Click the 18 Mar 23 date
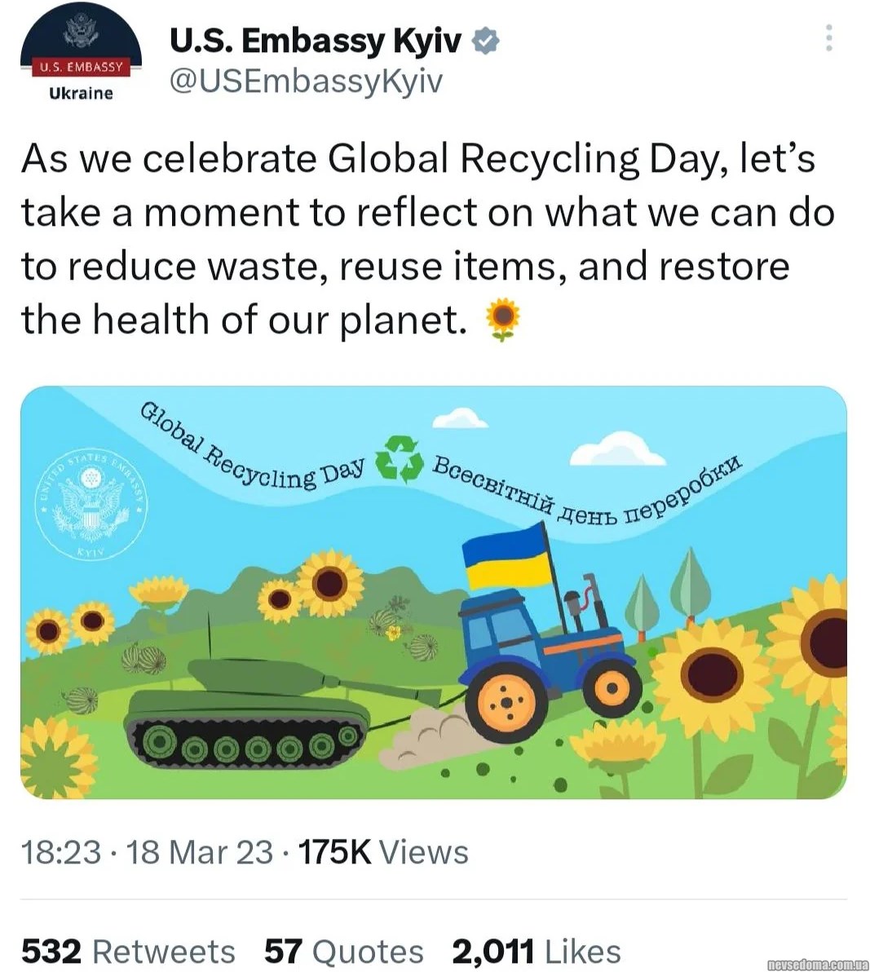Image resolution: width=870 pixels, height=972 pixels. tap(200, 852)
